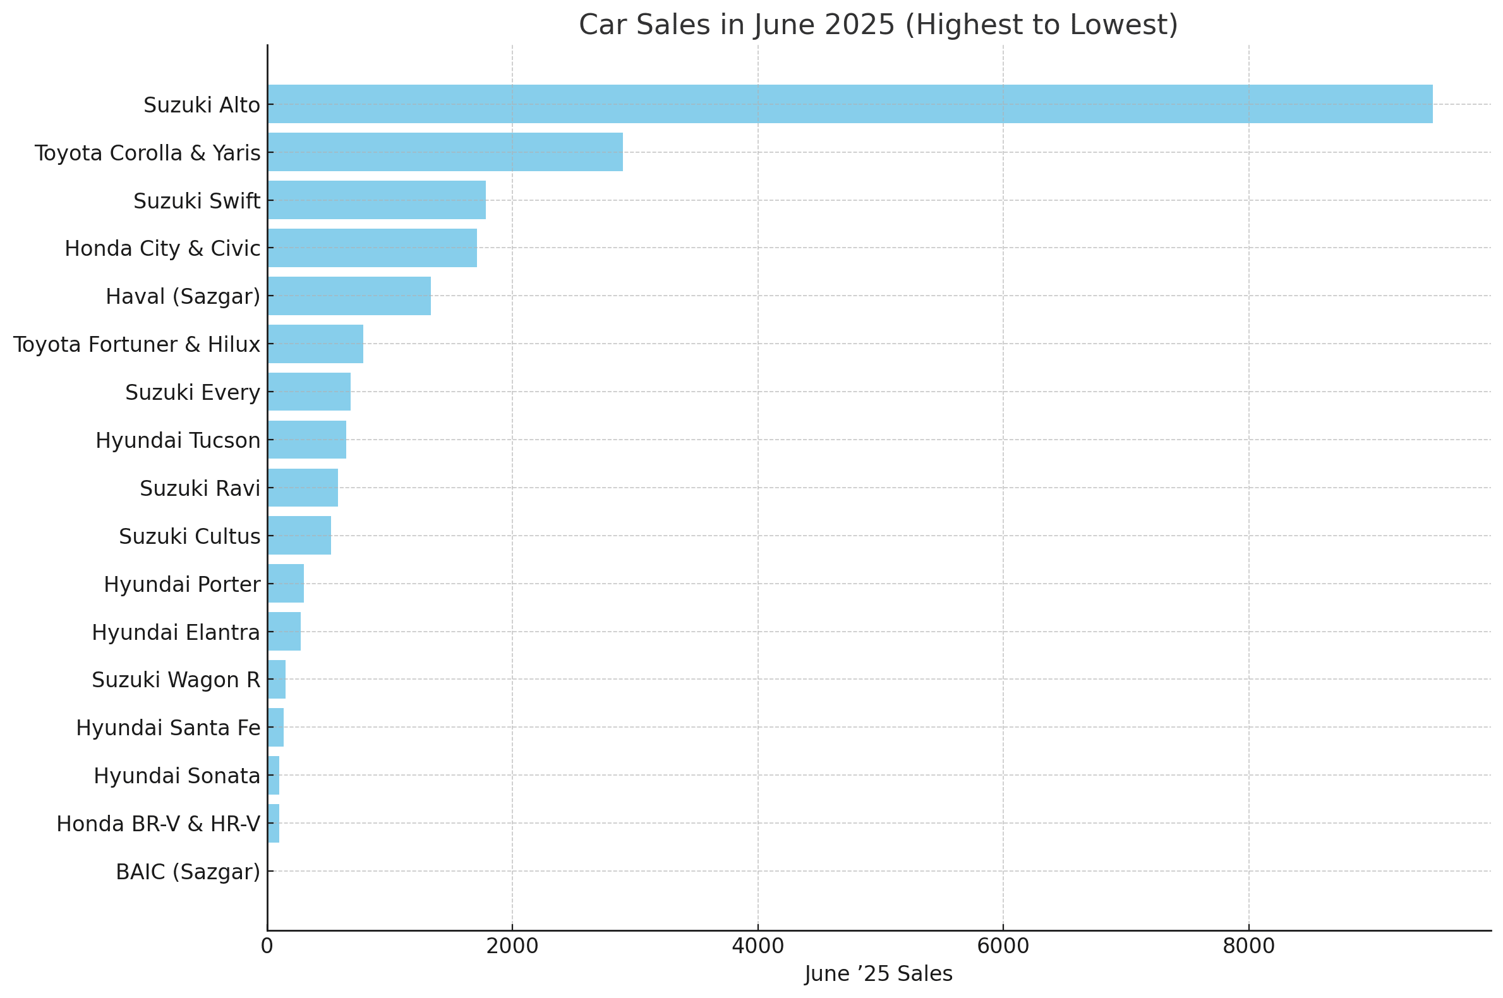Click the Hyundai Elantra bar

284,632
